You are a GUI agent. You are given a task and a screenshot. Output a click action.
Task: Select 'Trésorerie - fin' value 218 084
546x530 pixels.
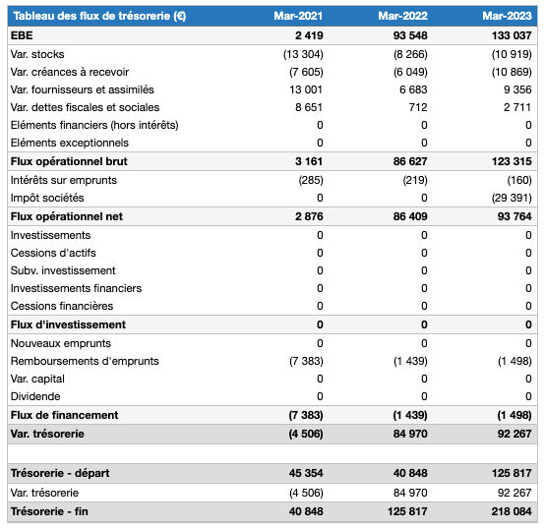point(512,511)
